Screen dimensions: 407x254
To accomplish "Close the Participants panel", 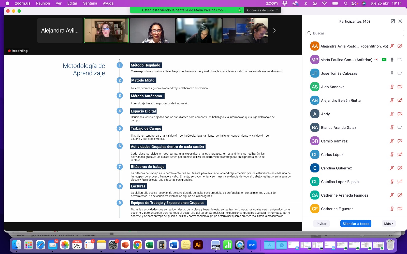I will coord(400,21).
